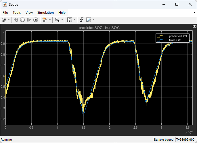
Task: Open the measurements dropdown arrow
Action: point(93,20)
